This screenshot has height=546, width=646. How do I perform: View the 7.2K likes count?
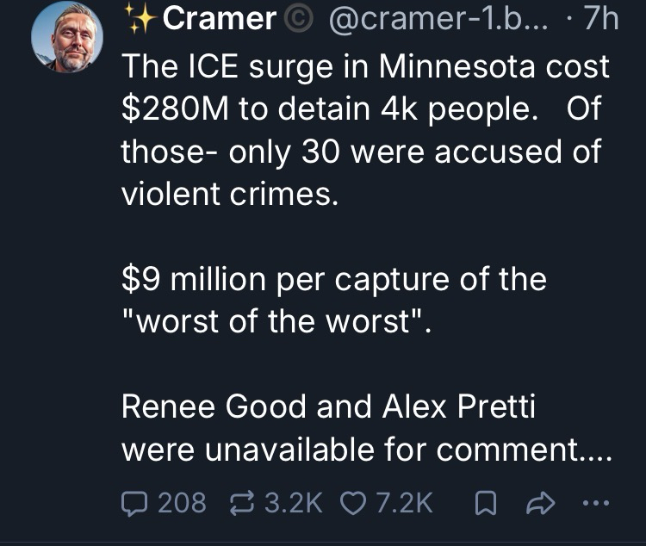(x=401, y=503)
